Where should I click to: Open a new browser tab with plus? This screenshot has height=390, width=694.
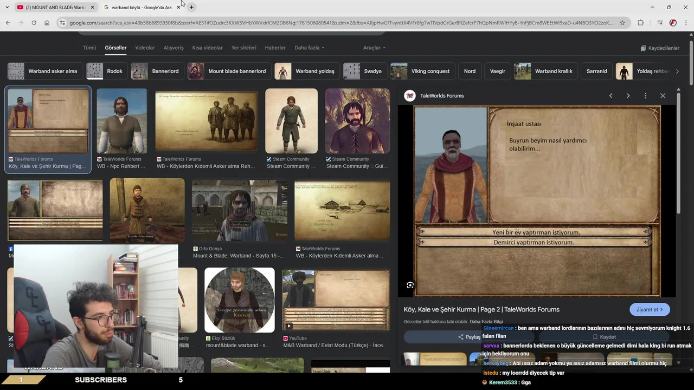click(191, 7)
